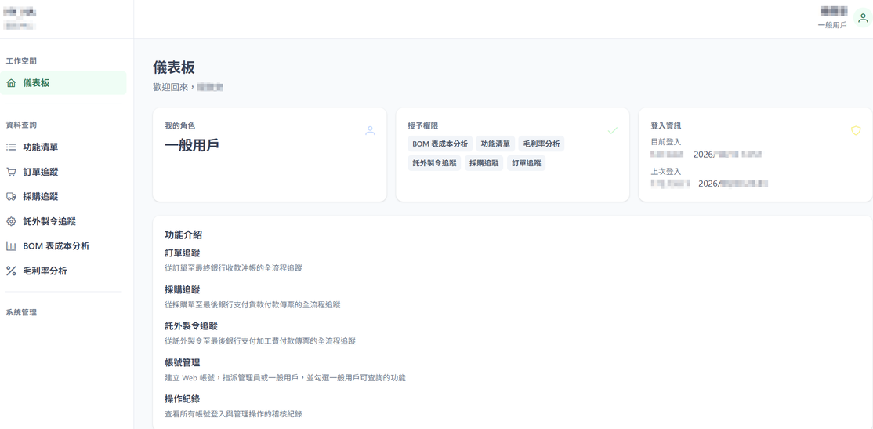
Task: Click the 上次登入 label
Action: [665, 172]
